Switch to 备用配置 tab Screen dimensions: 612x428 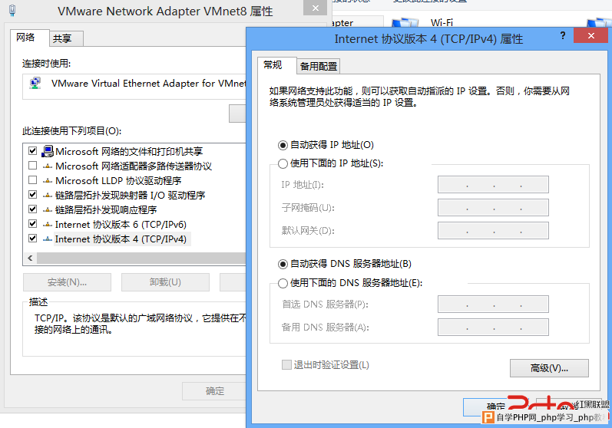[x=319, y=66]
